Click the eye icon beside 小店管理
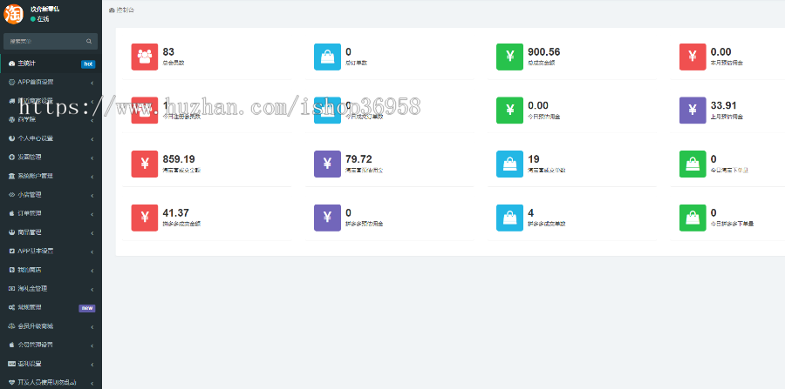785x389 pixels. [12, 195]
